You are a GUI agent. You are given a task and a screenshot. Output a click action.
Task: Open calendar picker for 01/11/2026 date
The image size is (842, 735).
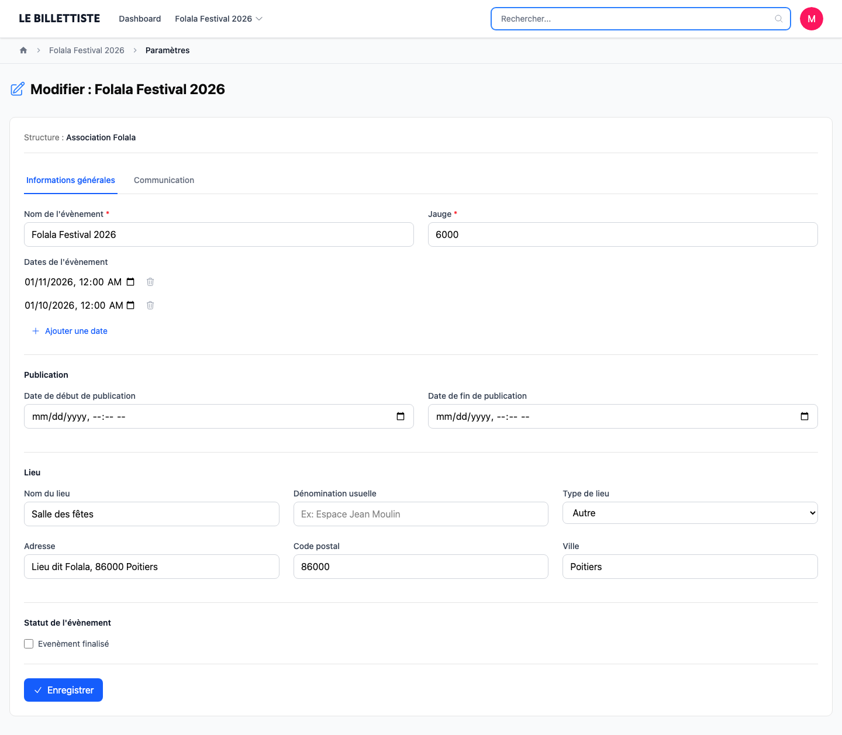(130, 282)
